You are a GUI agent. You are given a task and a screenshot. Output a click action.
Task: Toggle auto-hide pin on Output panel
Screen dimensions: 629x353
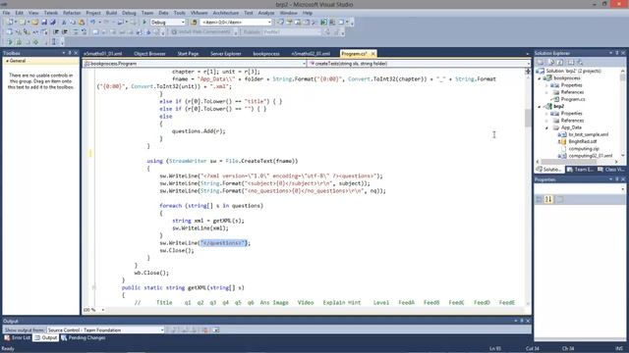click(522, 321)
